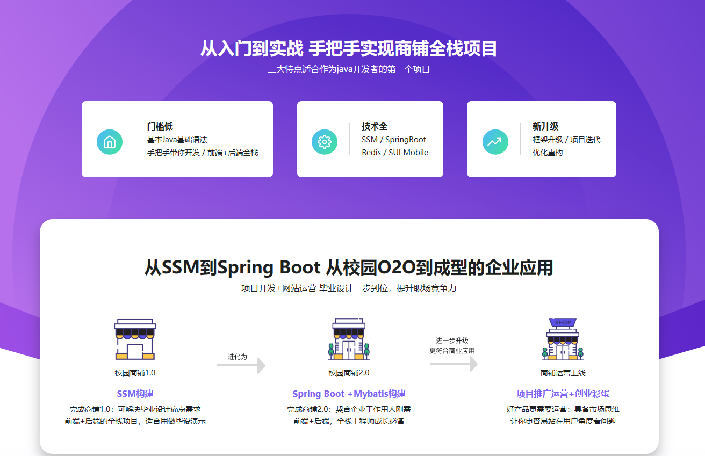The height and width of the screenshot is (456, 705).
Task: Click the text Redis / SUI Mobile
Action: tap(395, 153)
